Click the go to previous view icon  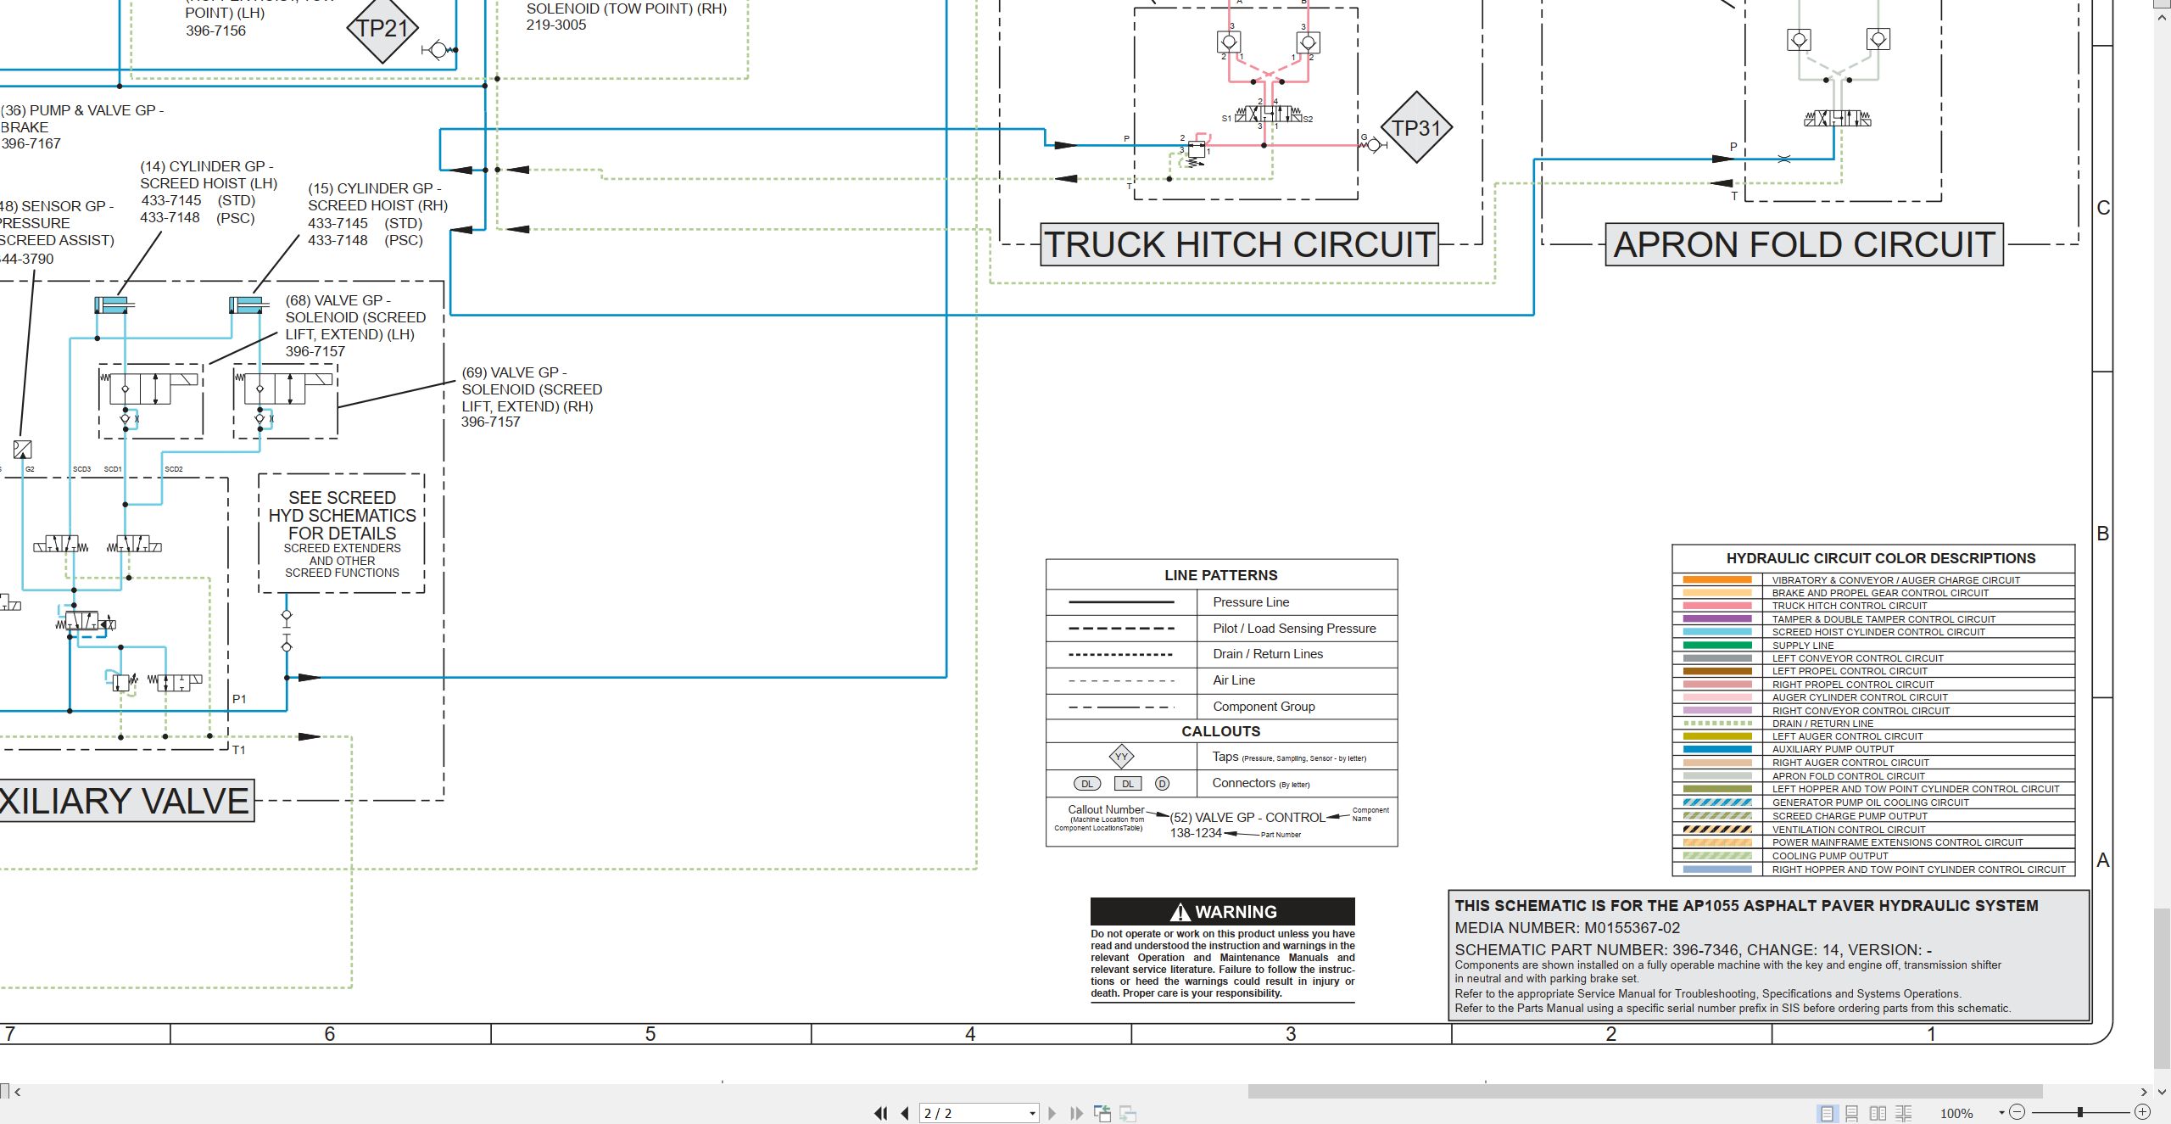pos(1102,1113)
